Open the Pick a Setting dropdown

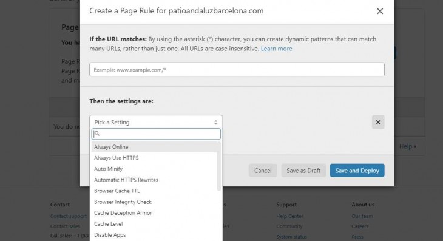point(156,122)
